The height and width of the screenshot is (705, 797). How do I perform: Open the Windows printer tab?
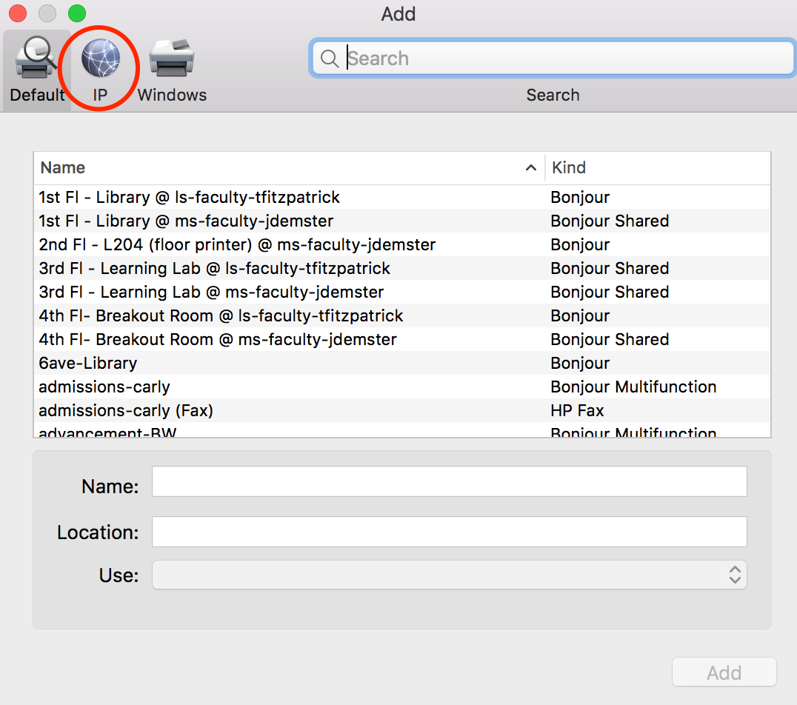pos(172,59)
